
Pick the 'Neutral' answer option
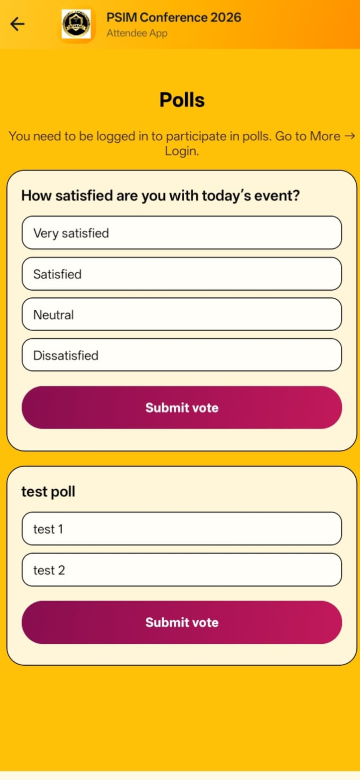[x=182, y=314]
